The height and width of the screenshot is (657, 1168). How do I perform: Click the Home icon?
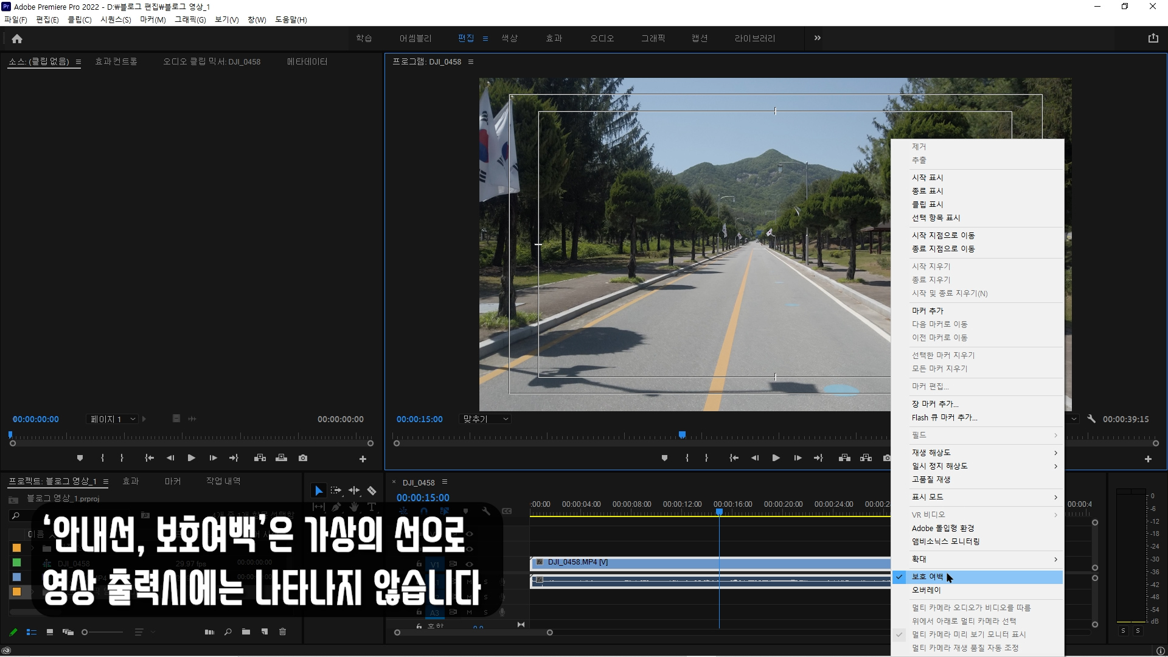tap(17, 39)
